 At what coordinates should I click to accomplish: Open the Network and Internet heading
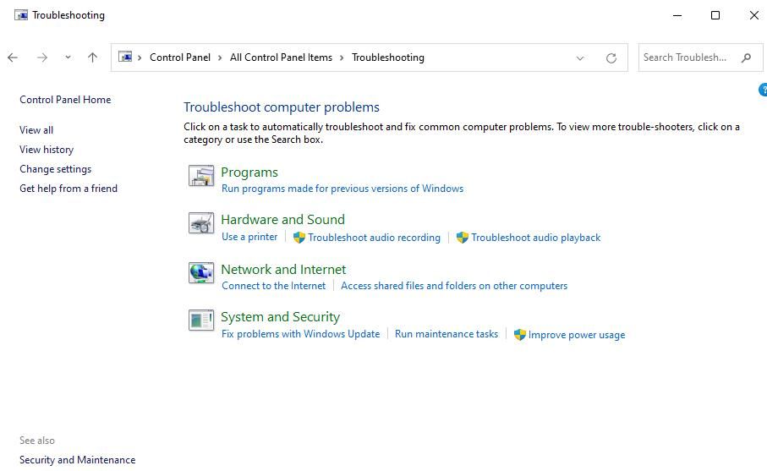(x=283, y=270)
